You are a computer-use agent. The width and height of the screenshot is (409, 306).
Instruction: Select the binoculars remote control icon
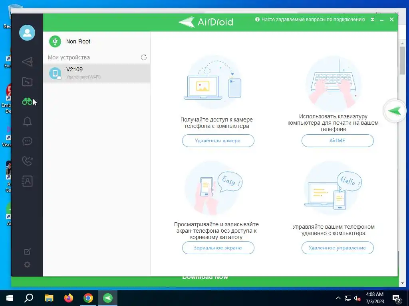point(27,102)
